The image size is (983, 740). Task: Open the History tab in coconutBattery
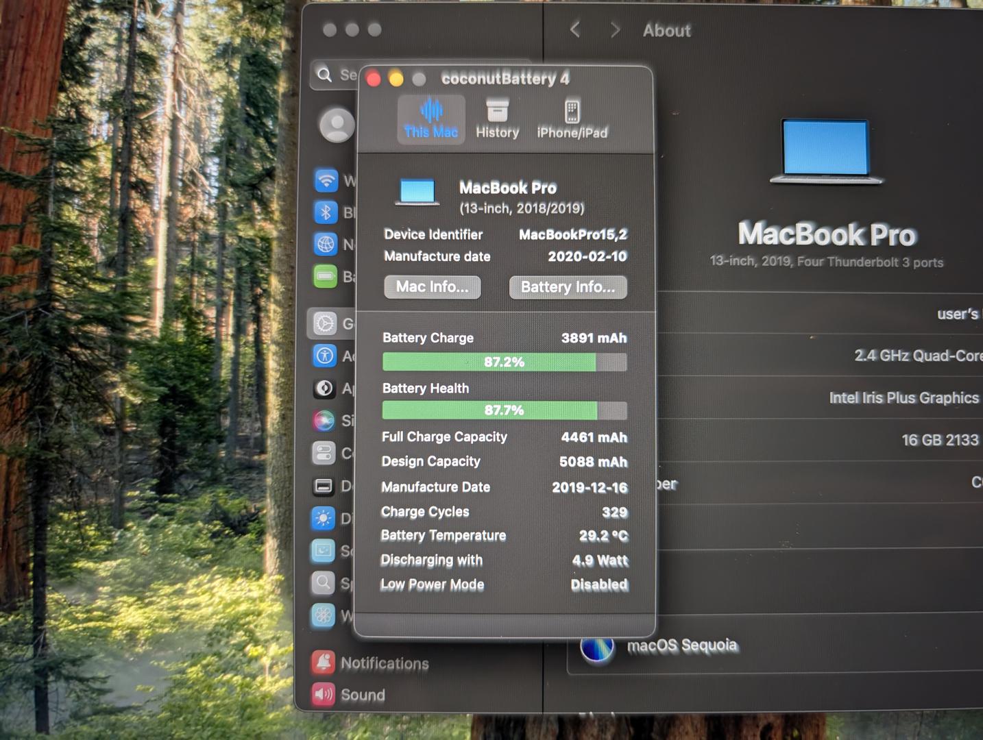pos(498,119)
